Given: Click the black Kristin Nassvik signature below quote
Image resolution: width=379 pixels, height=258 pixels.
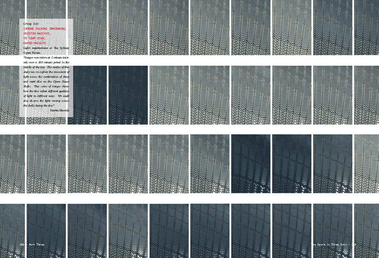Looking at the screenshot, I should (59, 110).
